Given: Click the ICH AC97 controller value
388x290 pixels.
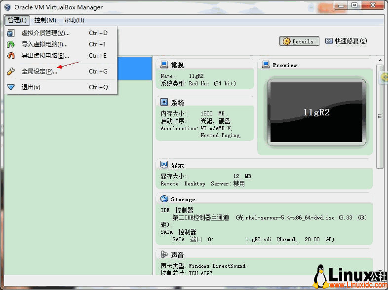Looking at the screenshot, I should tap(200, 273).
